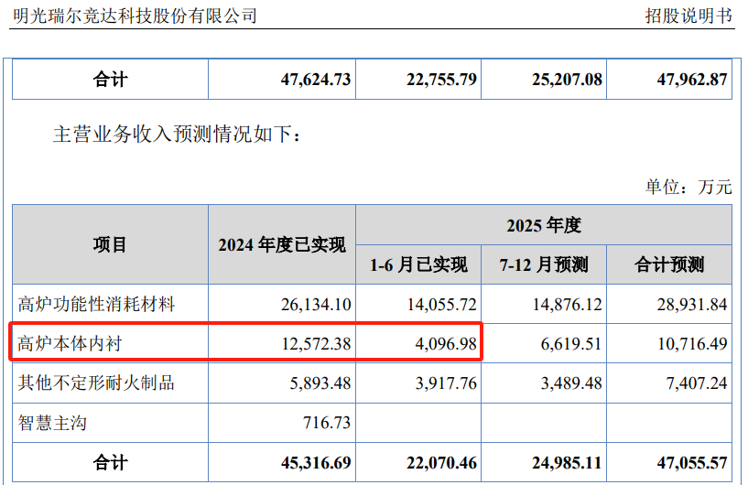Click the 合计预测 column header
This screenshot has height=485, width=748.
pos(669,265)
